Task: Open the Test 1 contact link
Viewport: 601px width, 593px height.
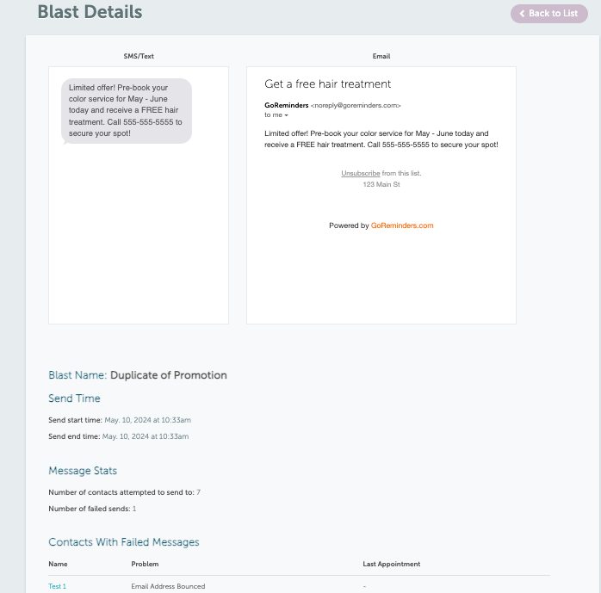Action: click(57, 586)
